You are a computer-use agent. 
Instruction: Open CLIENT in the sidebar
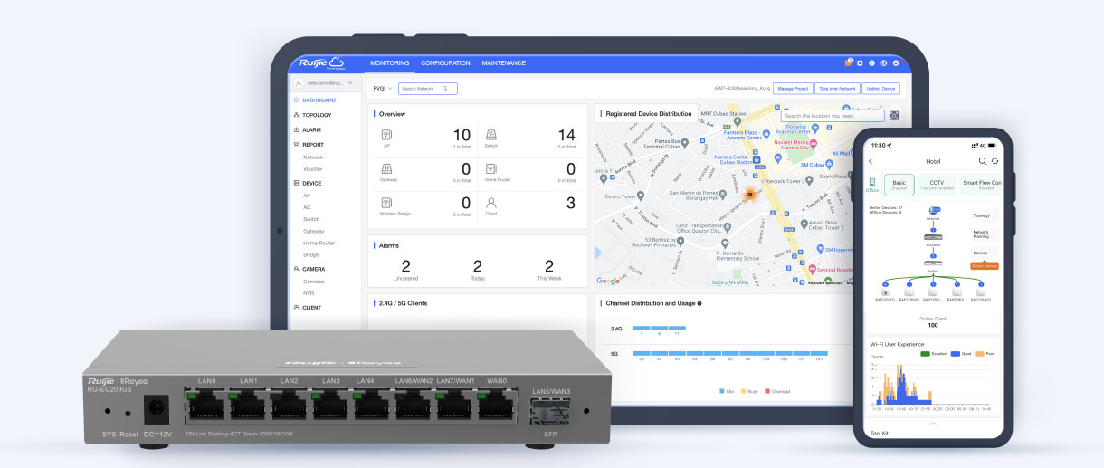311,308
